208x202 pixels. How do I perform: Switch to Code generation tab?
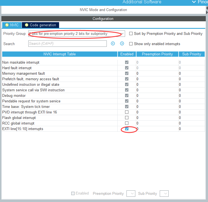[x=40, y=25]
